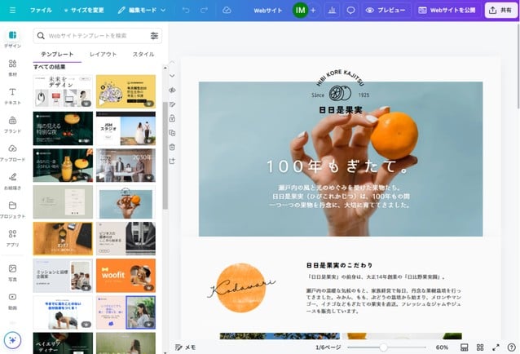This screenshot has width=520, height=354.
Task: Select the orange Kodawari circle graphic
Action: 241,288
